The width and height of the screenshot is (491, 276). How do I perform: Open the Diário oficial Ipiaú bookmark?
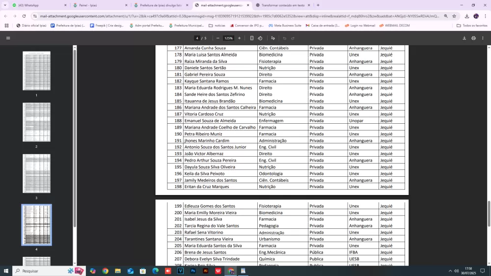click(31, 26)
